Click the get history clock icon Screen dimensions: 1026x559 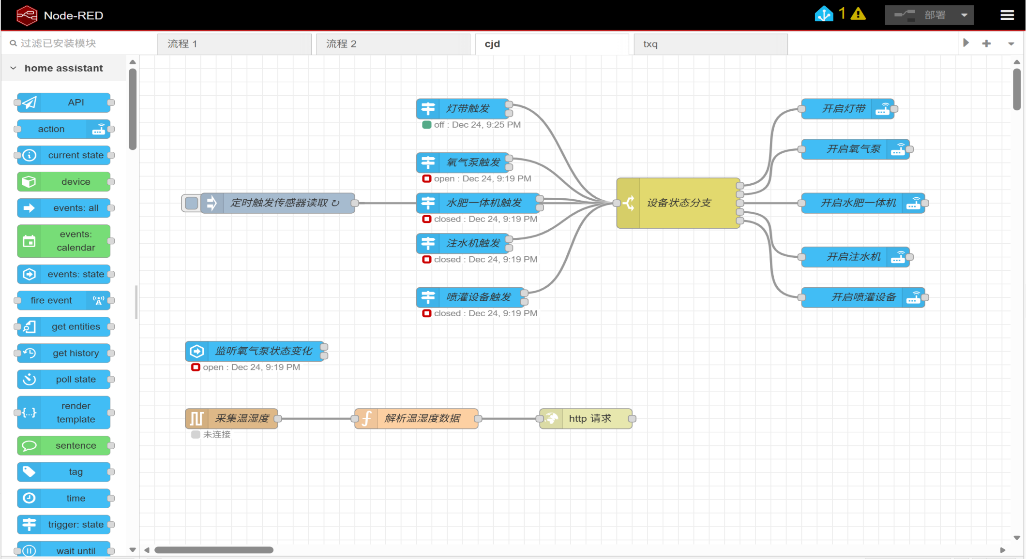pos(29,353)
